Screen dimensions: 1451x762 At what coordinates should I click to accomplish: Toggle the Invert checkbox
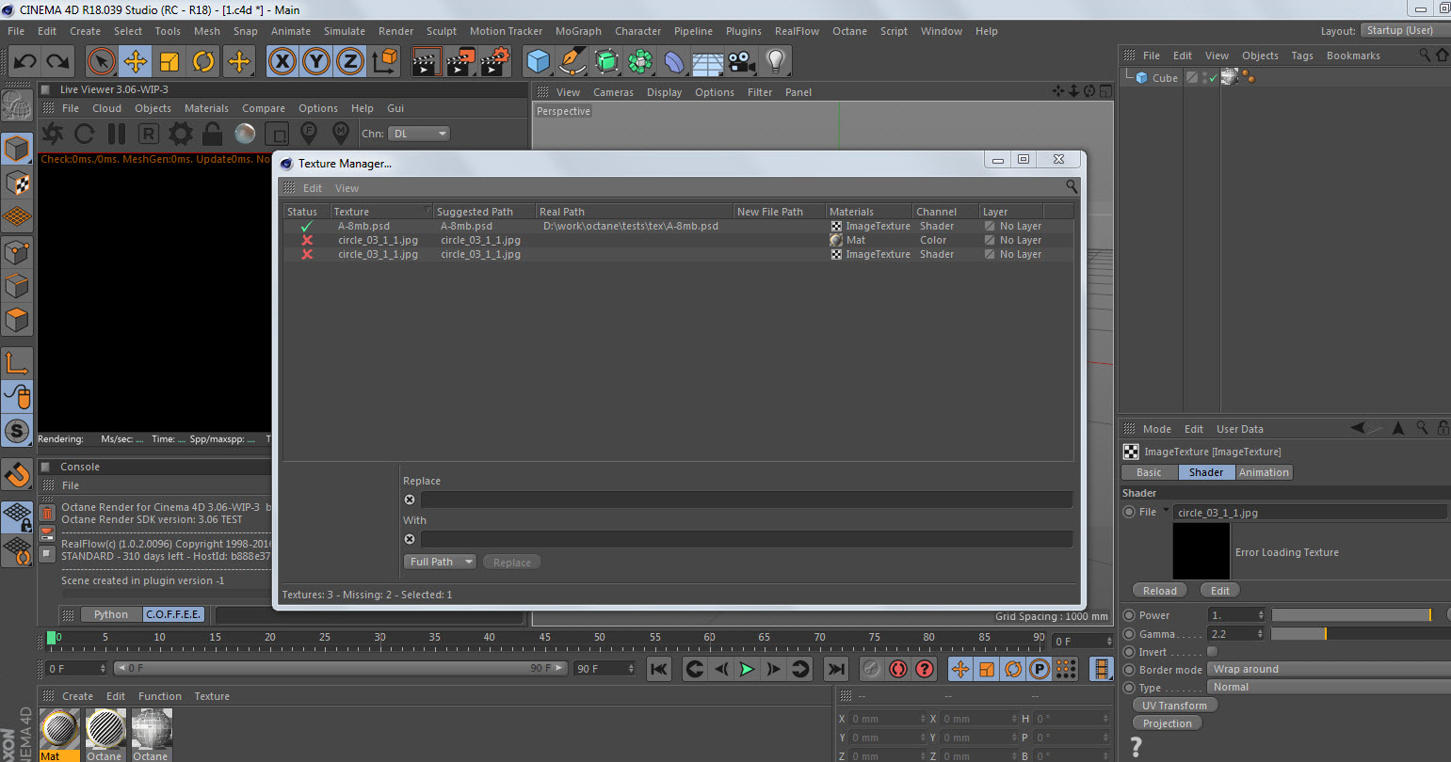(1212, 651)
